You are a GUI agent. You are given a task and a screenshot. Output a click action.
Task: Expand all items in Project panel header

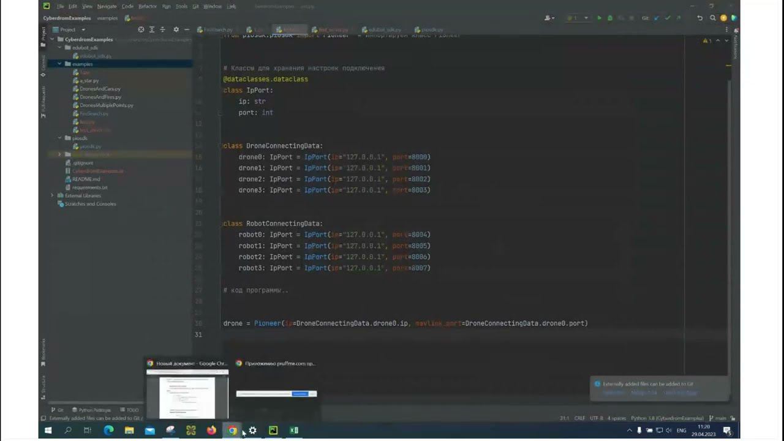pyautogui.click(x=152, y=29)
